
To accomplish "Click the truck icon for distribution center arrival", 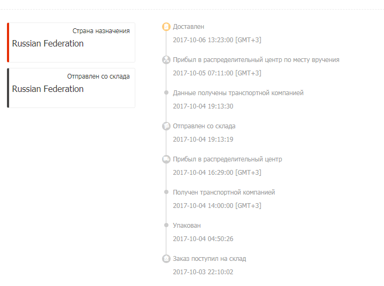I will tap(166, 159).
